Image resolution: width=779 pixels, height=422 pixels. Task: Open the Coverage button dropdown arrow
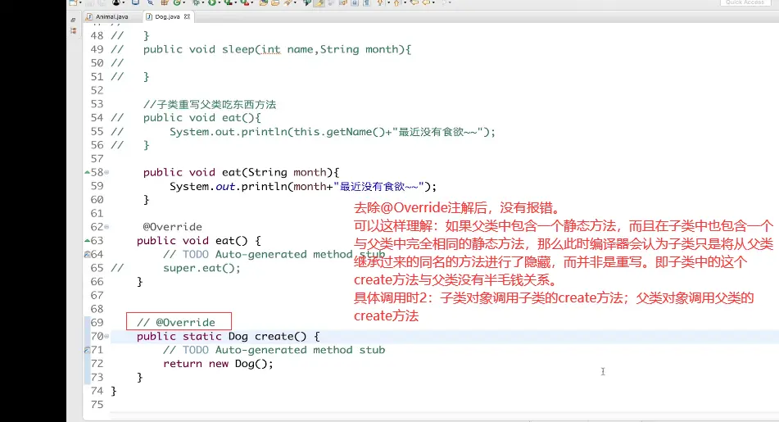[235, 3]
